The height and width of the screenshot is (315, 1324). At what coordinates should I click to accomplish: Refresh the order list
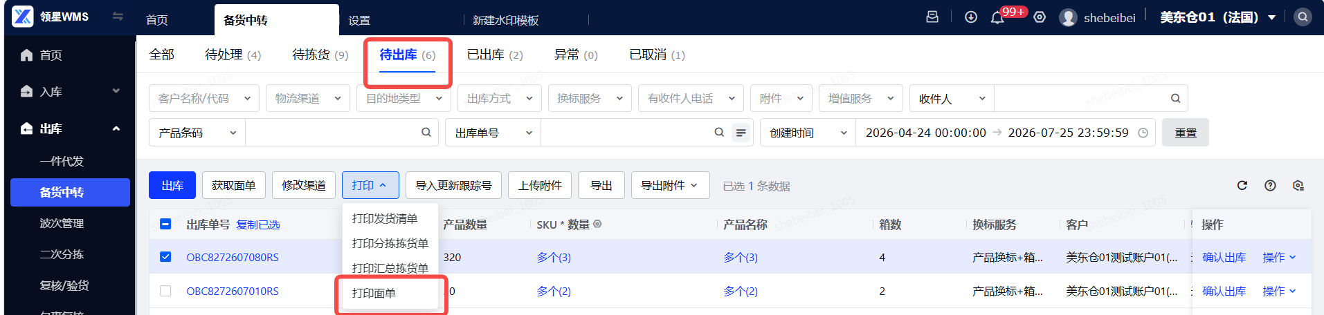coord(1242,185)
